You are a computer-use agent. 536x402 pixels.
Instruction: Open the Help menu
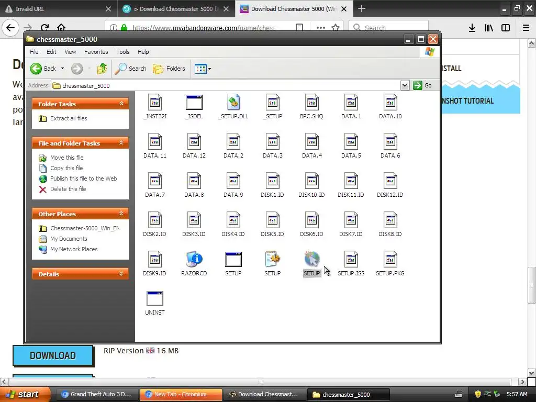pos(143,52)
